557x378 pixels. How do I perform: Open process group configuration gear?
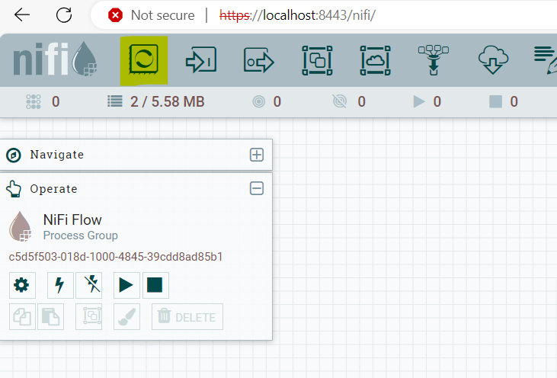pos(22,285)
